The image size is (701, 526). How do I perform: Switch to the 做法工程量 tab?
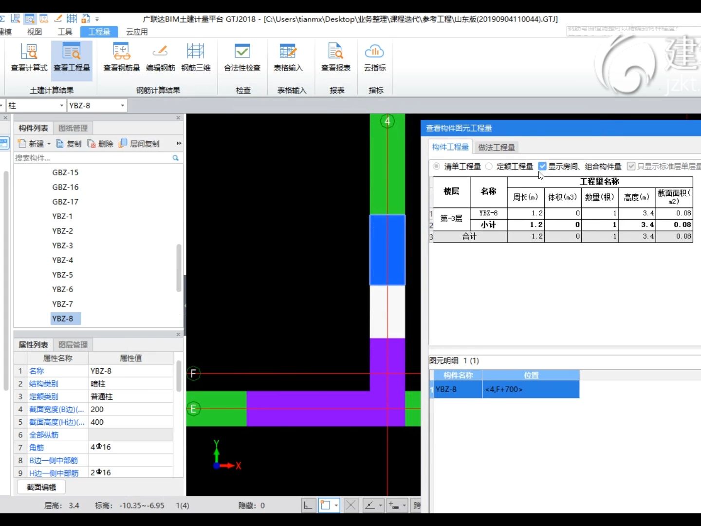pyautogui.click(x=497, y=147)
